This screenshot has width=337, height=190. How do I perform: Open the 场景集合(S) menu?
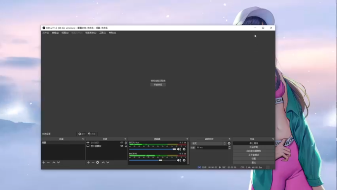tap(91, 33)
